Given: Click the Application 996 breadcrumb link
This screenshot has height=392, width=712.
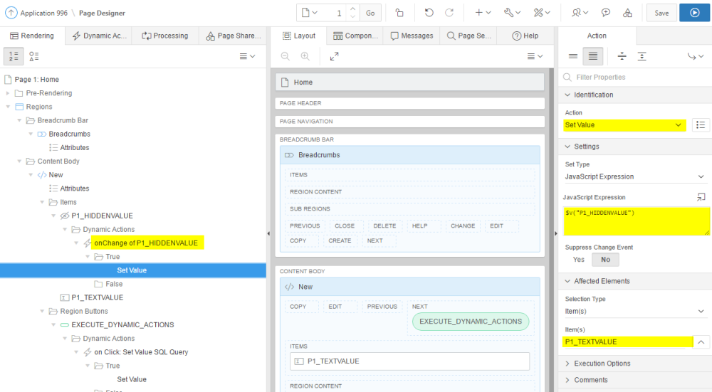Looking at the screenshot, I should (43, 13).
